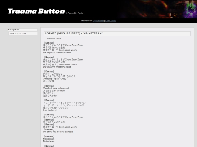Click the lyric line starting 'トップチャート'
The width and height of the screenshot is (197, 147).
(x=65, y=103)
